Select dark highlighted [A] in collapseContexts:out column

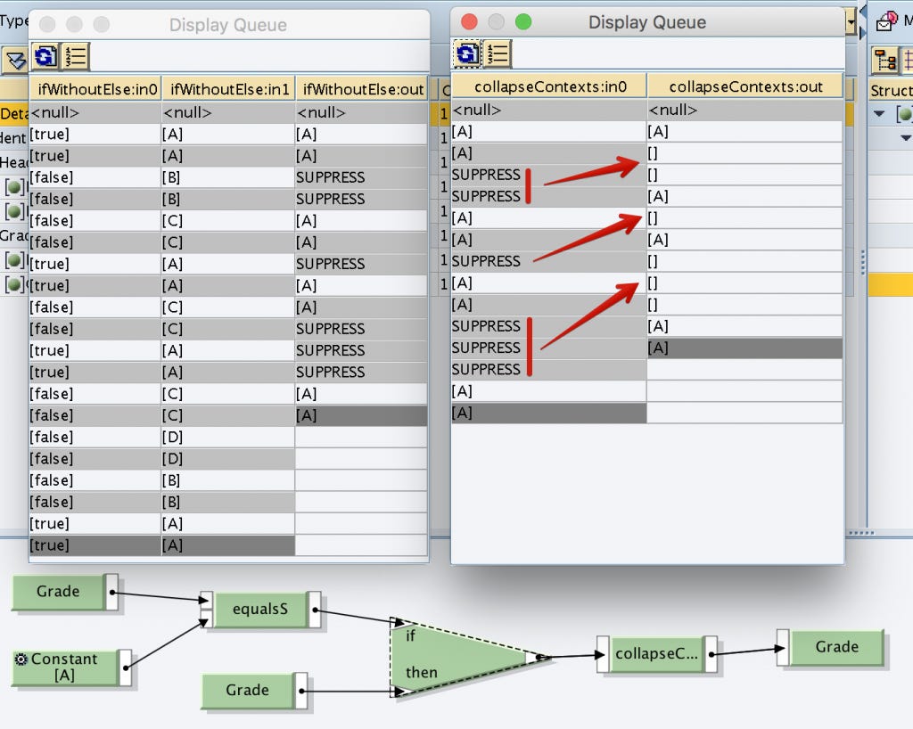(744, 348)
